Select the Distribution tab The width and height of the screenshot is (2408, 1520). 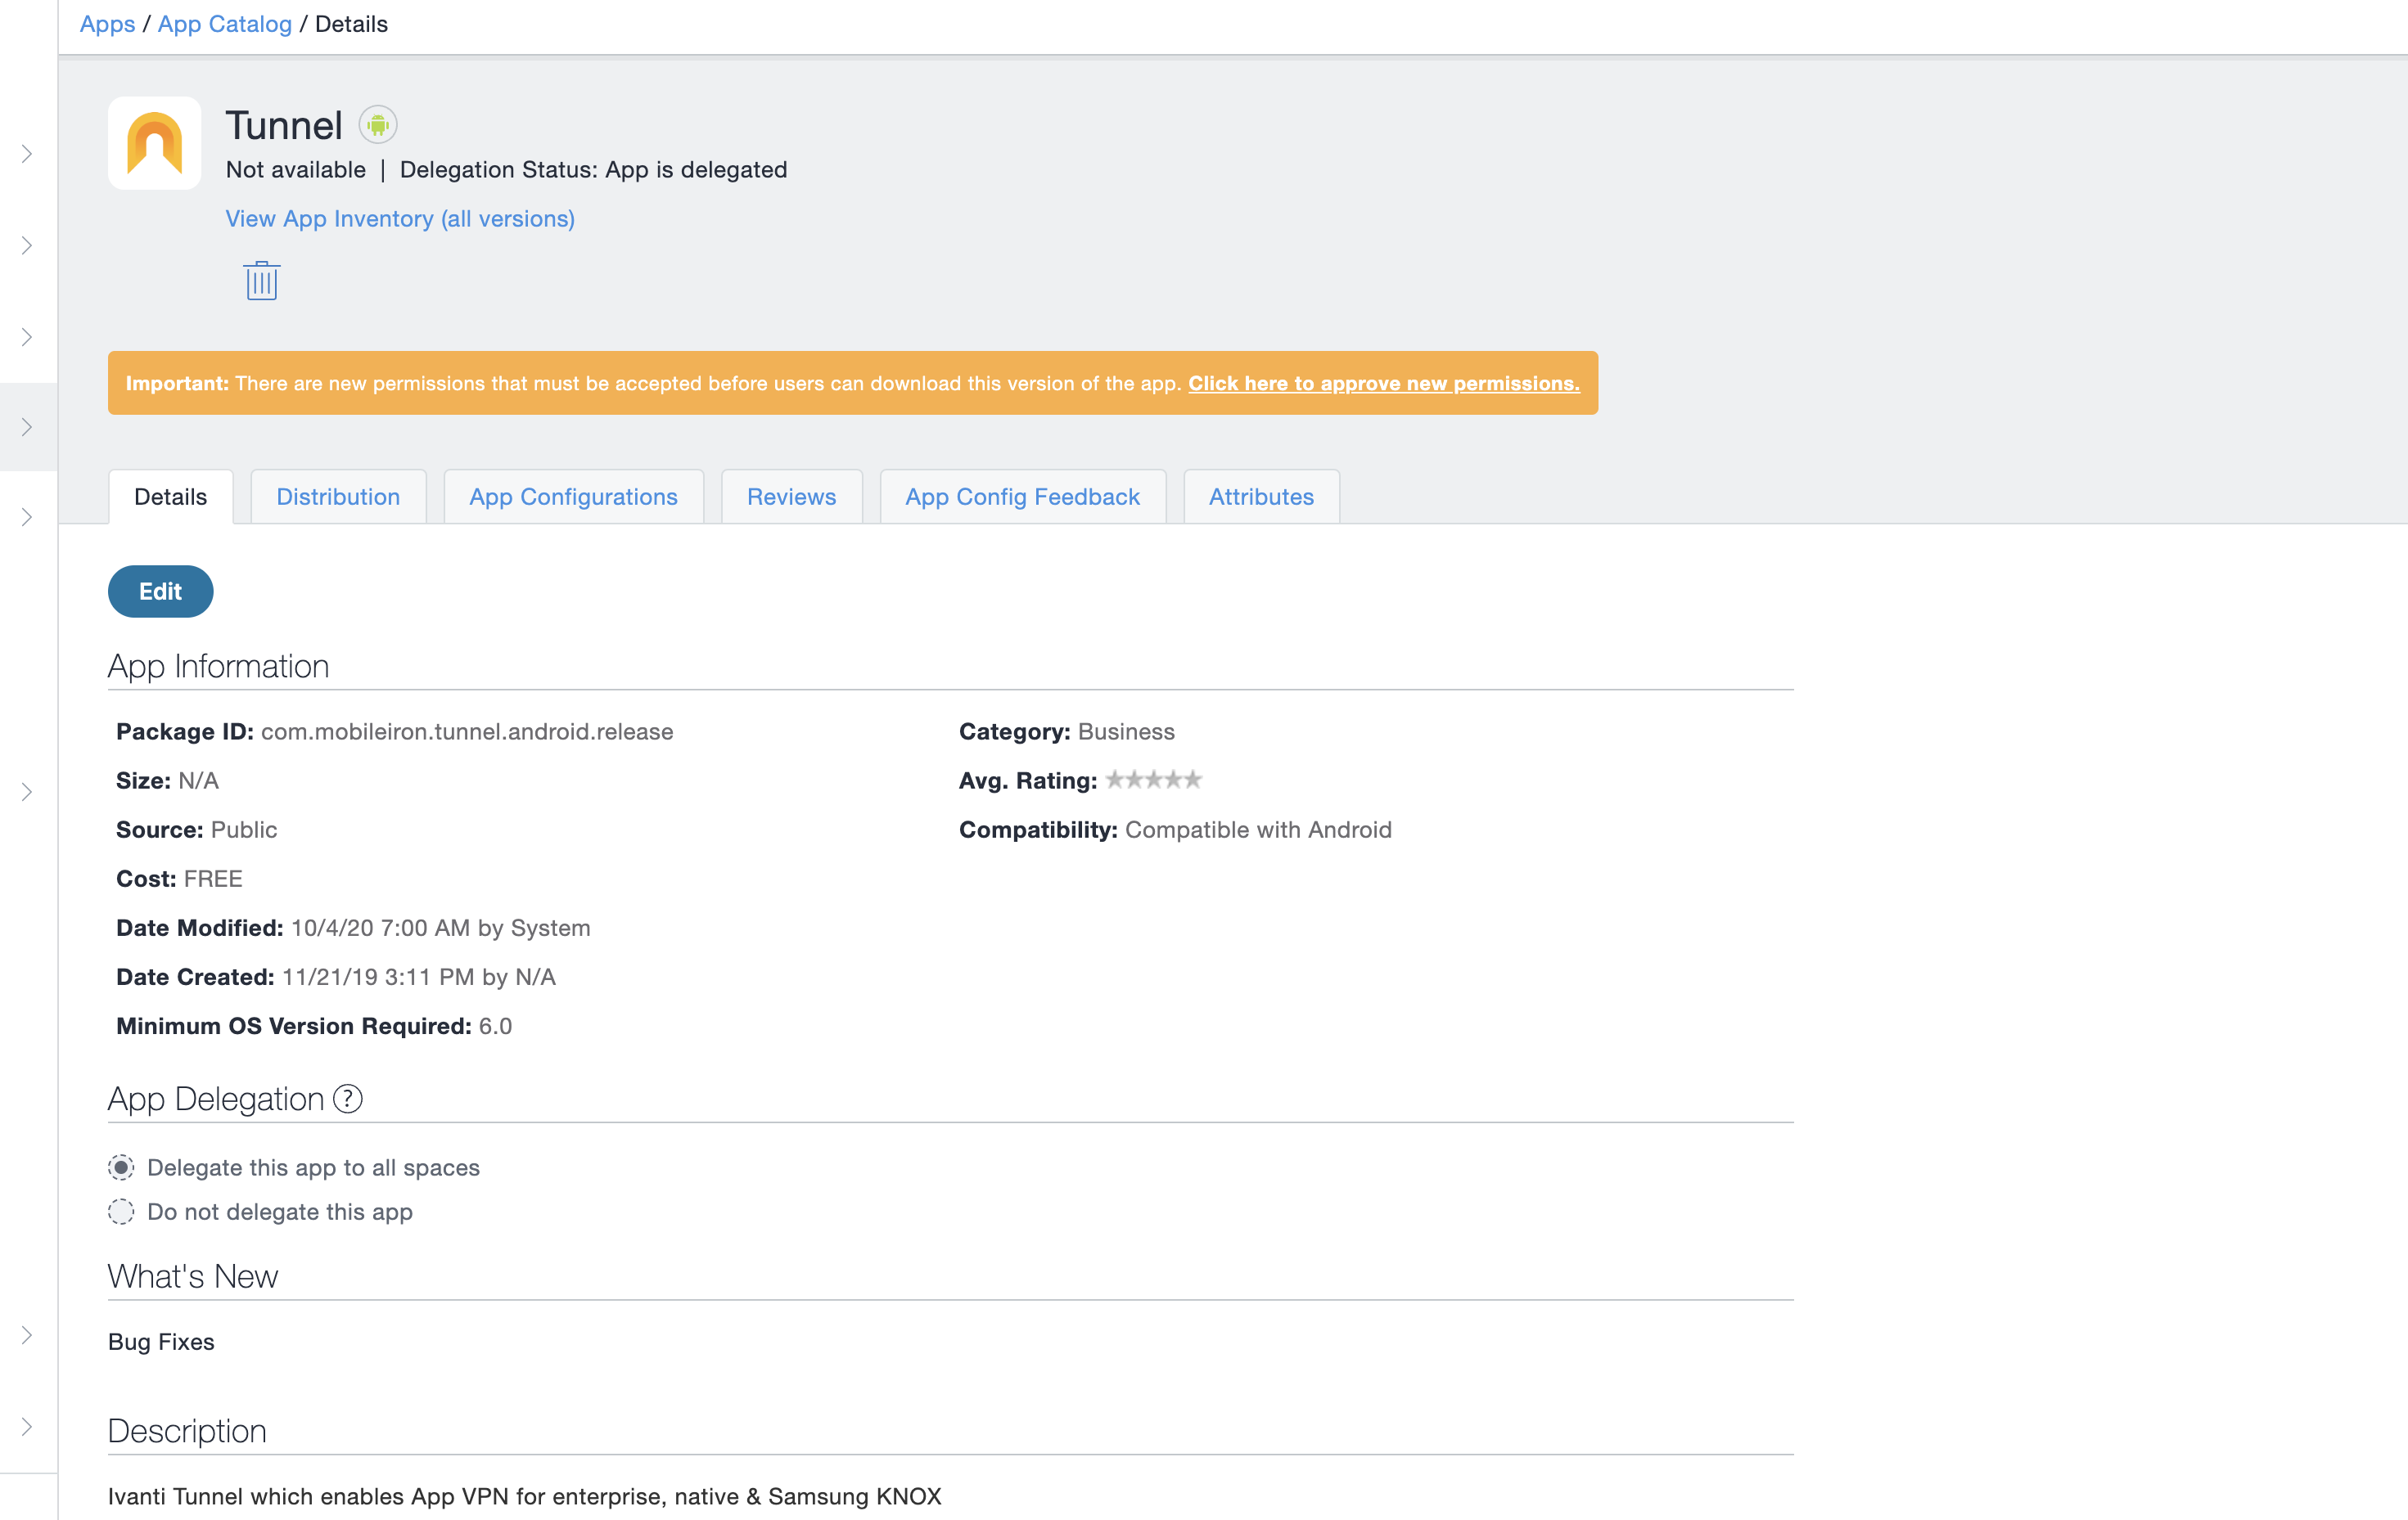[338, 496]
